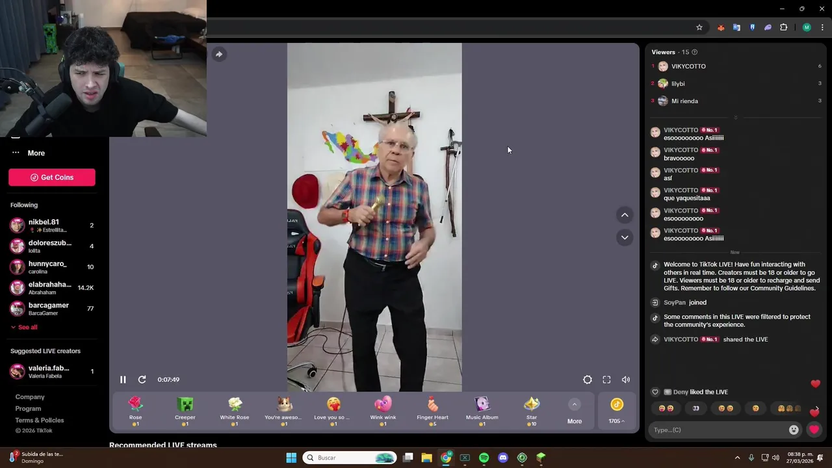
Task: Bookmark this page with the star icon
Action: pyautogui.click(x=699, y=27)
